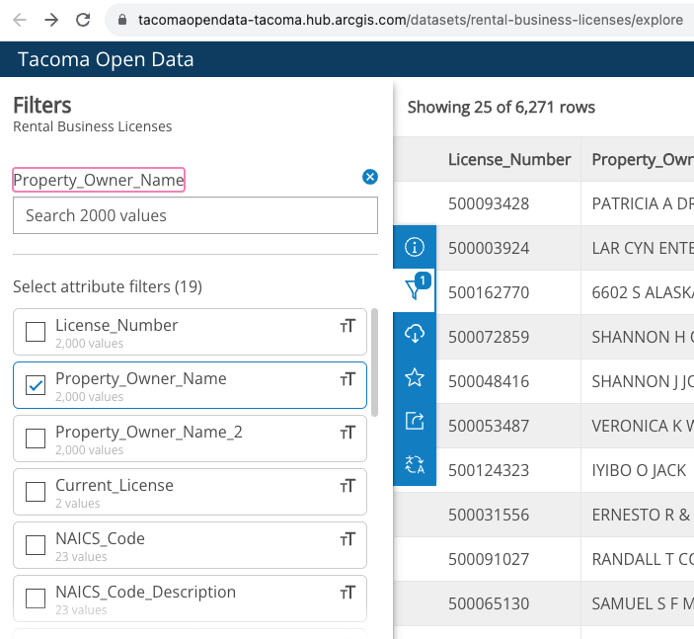The width and height of the screenshot is (694, 639).
Task: Check the License_Number filter checkbox
Action: [36, 332]
